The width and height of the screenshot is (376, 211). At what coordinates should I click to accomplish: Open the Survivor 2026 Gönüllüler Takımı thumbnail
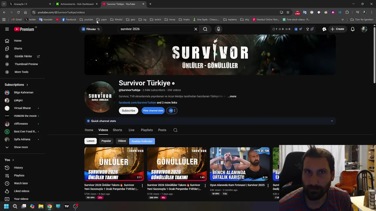177,164
